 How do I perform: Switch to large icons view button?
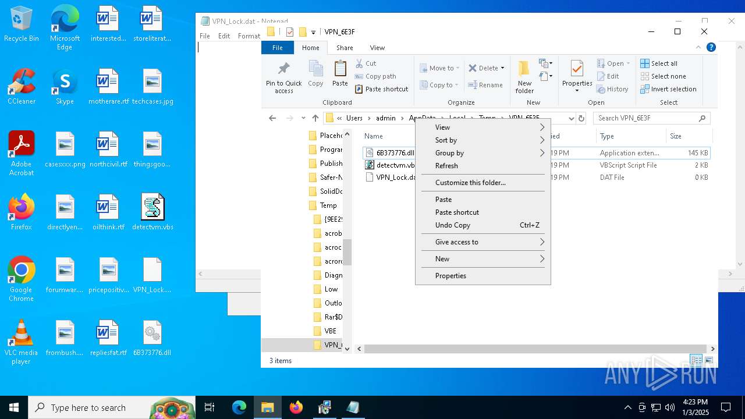709,361
